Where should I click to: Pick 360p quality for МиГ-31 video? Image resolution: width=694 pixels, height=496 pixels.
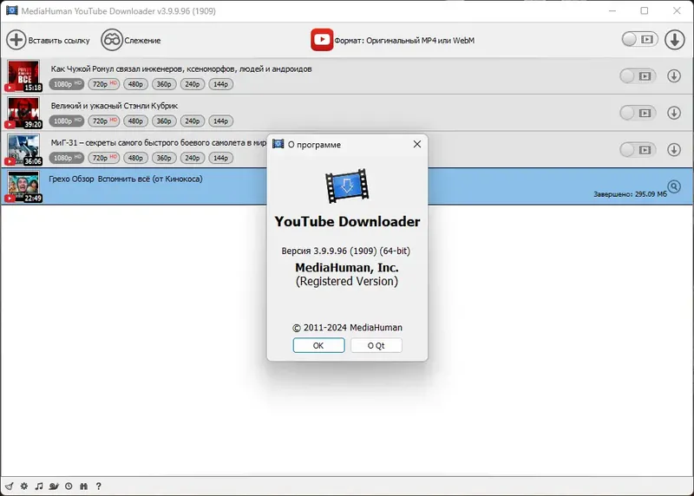click(164, 158)
